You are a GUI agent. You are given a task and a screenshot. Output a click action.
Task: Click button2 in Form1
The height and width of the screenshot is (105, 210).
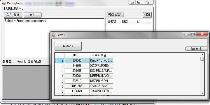[196, 49]
